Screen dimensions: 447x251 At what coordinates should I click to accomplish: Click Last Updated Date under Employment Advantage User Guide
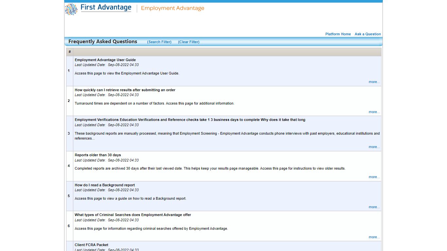coord(107,65)
